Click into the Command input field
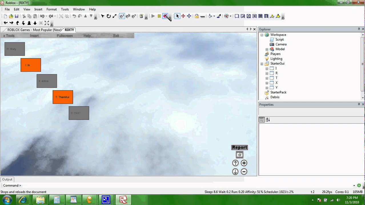 click(x=187, y=185)
